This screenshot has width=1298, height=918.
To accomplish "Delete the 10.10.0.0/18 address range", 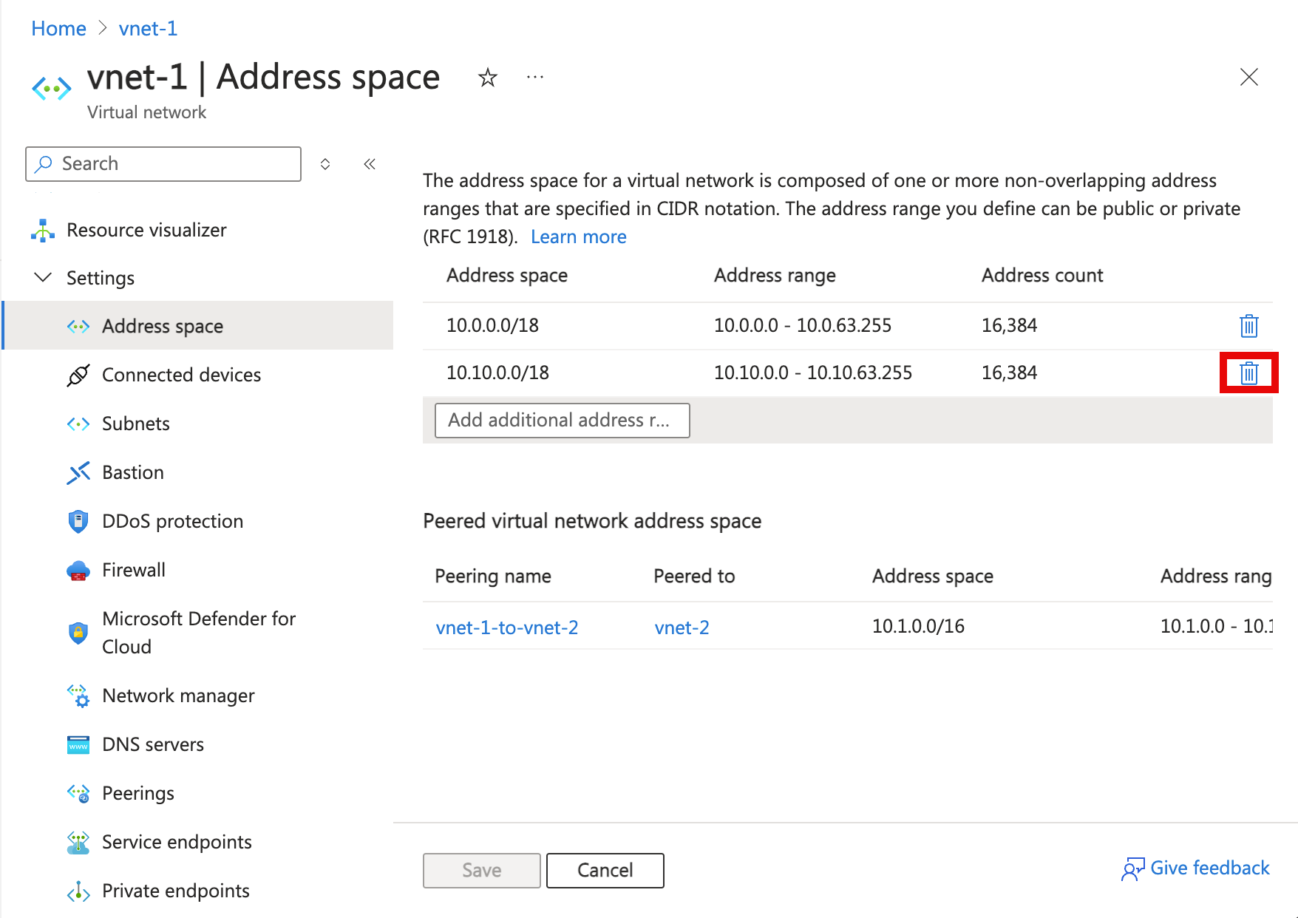I will tap(1248, 373).
